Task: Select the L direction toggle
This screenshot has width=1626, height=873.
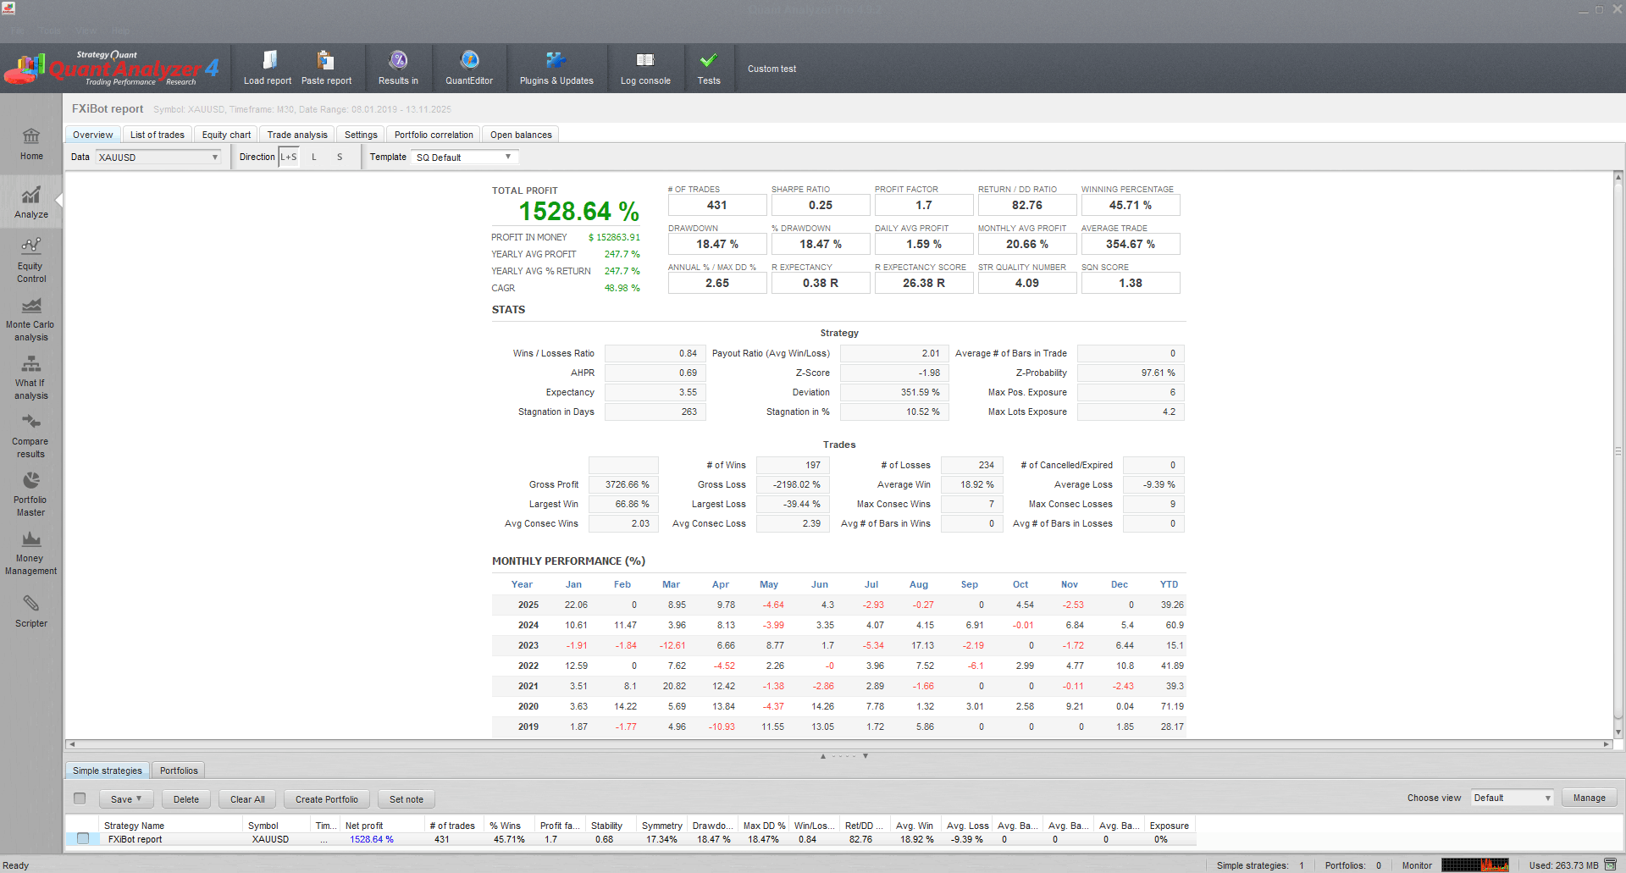Action: (314, 157)
